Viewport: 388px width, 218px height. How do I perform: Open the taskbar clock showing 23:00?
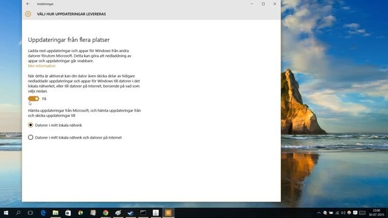tap(376, 213)
